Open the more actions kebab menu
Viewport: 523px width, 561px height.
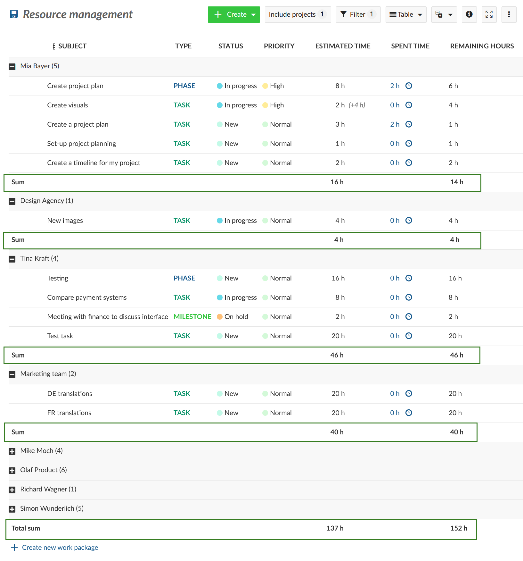click(x=509, y=14)
